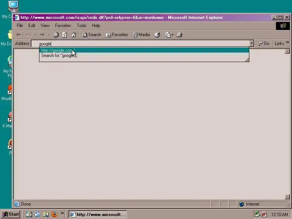This screenshot has height=219, width=292.
Task: Click the page scrollbar down arrow
Action: (x=287, y=197)
